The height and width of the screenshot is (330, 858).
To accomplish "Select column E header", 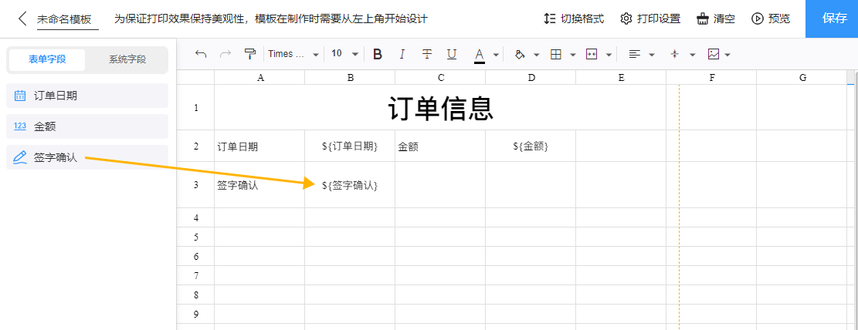I will click(x=621, y=78).
